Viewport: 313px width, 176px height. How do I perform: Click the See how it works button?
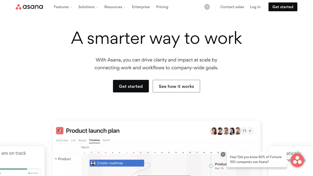[x=176, y=86]
